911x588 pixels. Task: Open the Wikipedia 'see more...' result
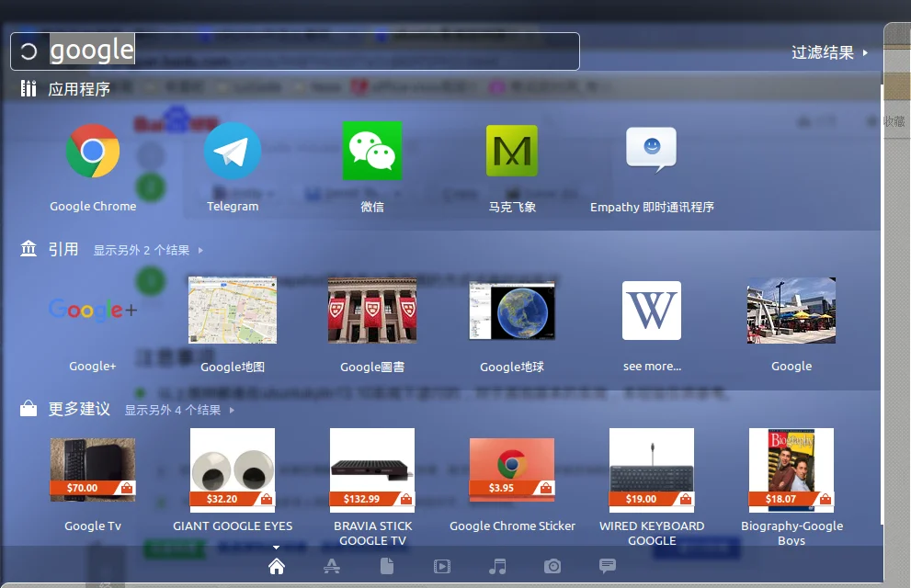(x=652, y=311)
